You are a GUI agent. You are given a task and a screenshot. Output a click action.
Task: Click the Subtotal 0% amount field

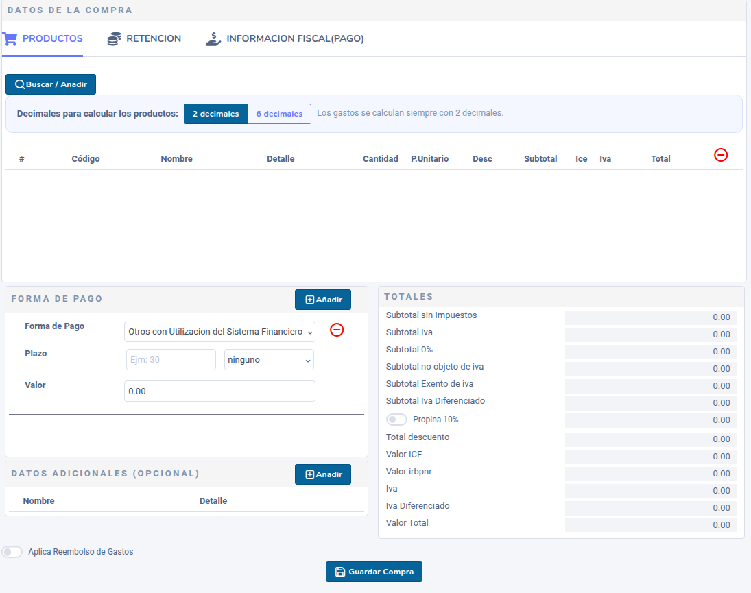(651, 352)
